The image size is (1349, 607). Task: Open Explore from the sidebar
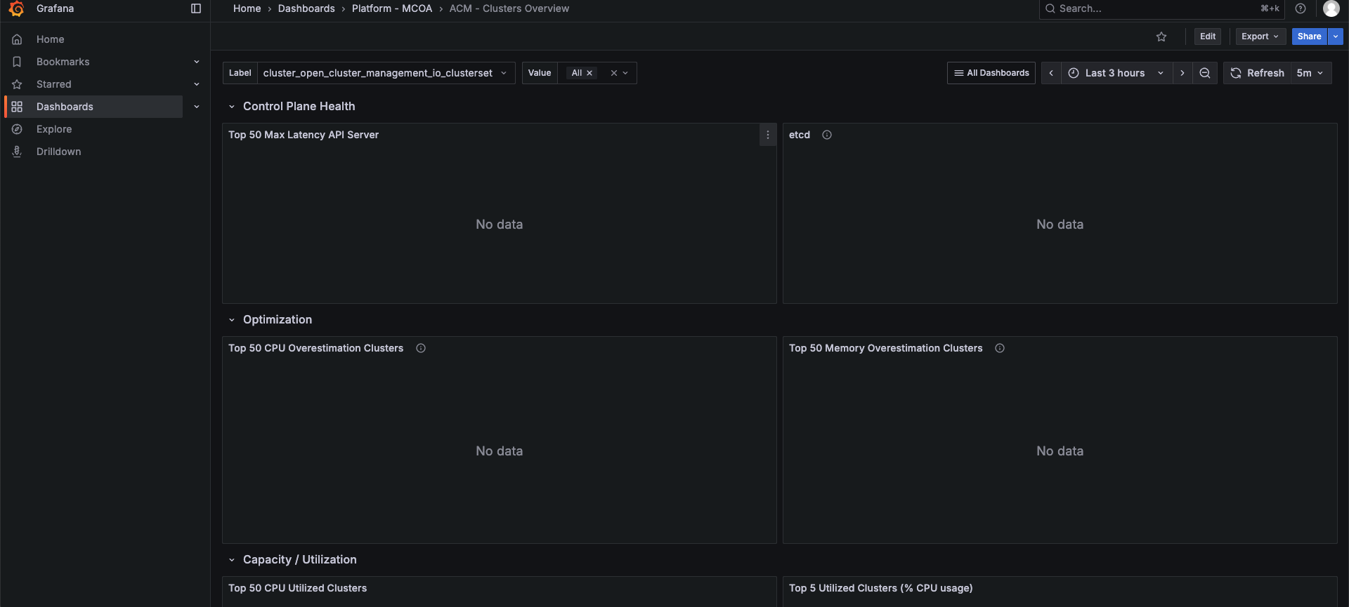[x=54, y=129]
